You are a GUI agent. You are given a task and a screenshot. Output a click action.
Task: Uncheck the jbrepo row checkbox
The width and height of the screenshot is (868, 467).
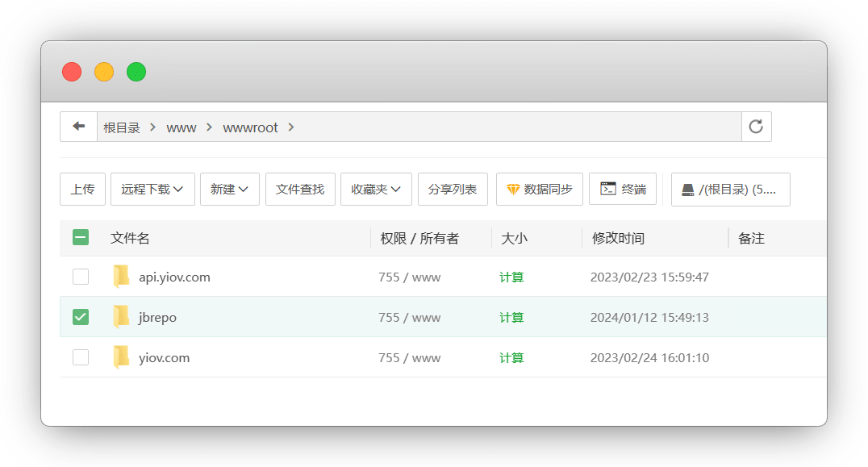tap(81, 317)
